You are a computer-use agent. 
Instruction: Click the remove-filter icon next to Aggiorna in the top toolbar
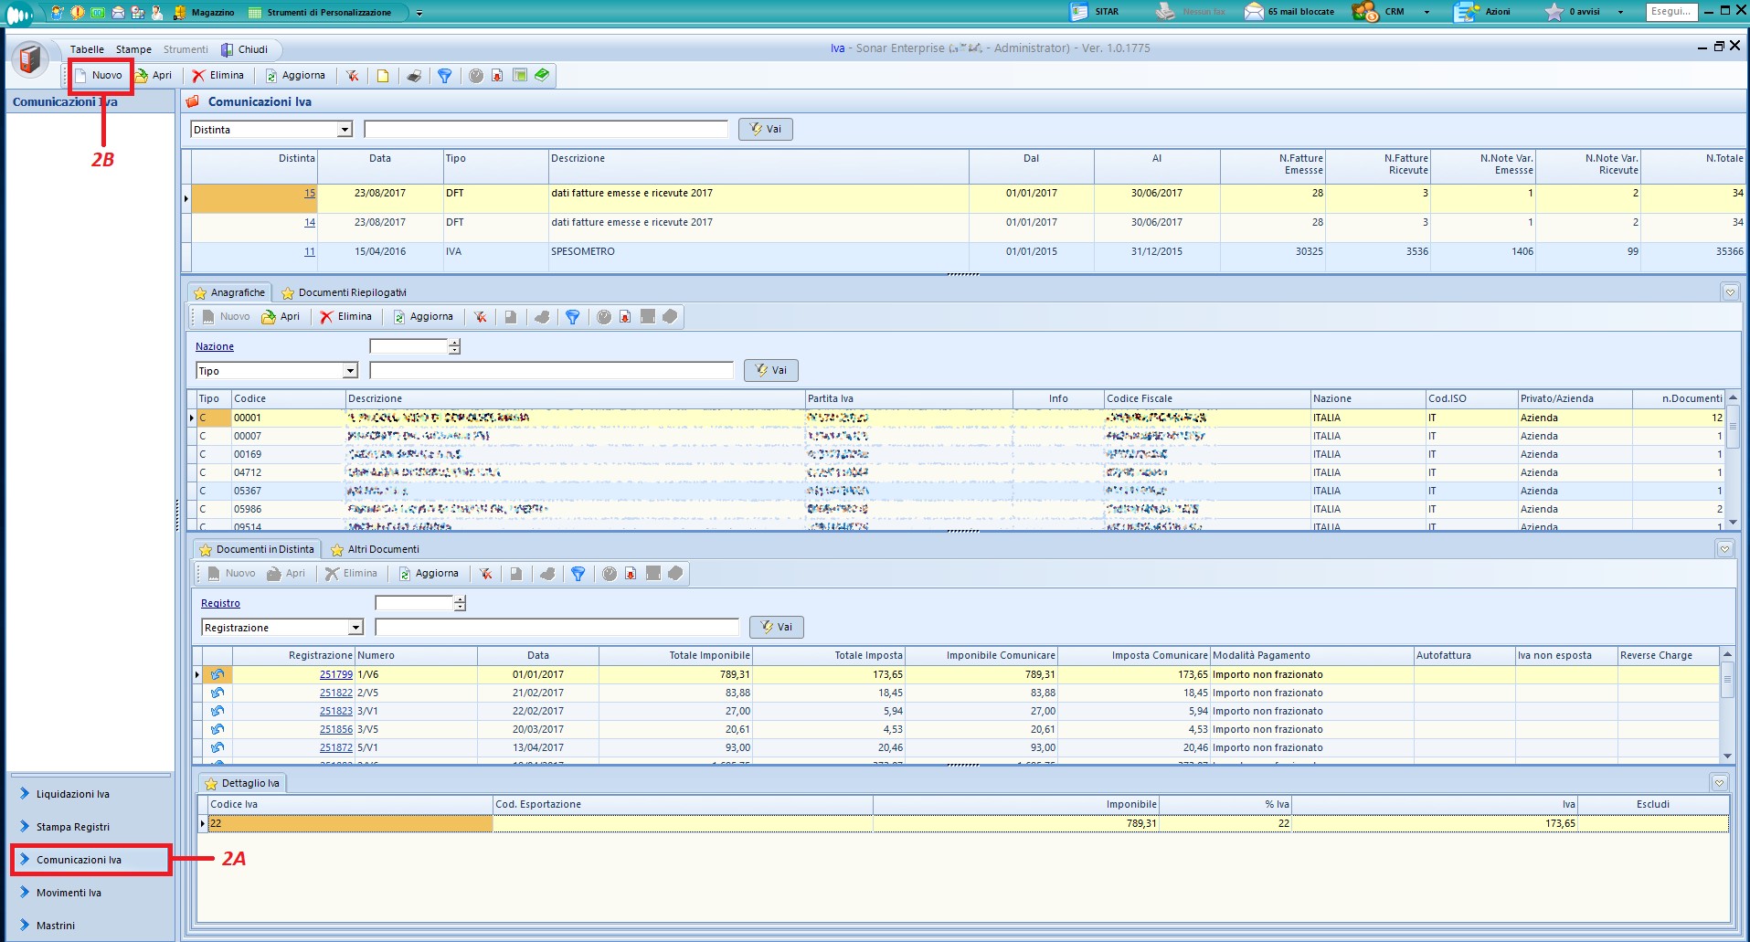(352, 76)
